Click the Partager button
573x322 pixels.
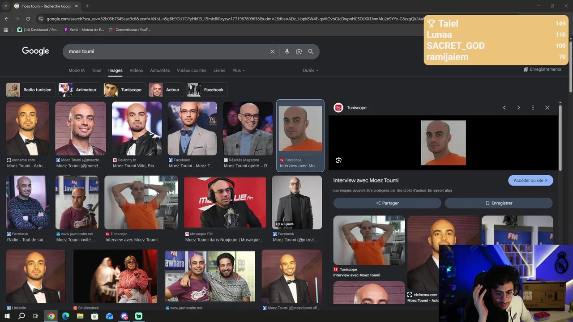point(387,203)
